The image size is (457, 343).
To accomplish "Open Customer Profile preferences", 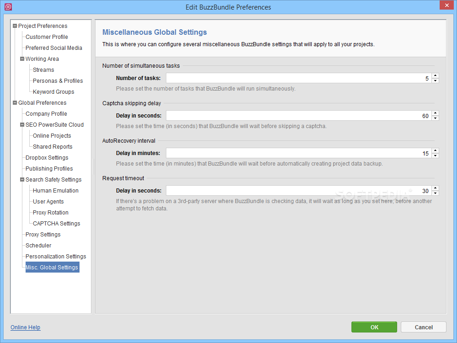I will pos(47,37).
